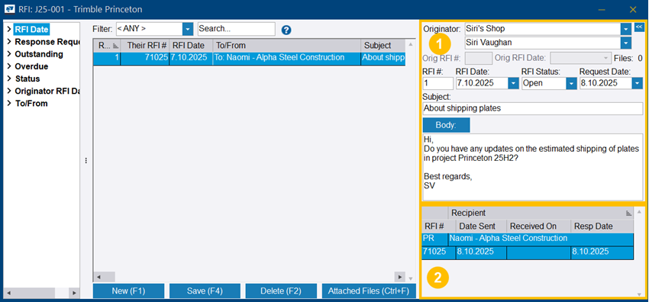Open the Originator Siri's Shop dropdown
This screenshot has height=302, width=649.
626,29
